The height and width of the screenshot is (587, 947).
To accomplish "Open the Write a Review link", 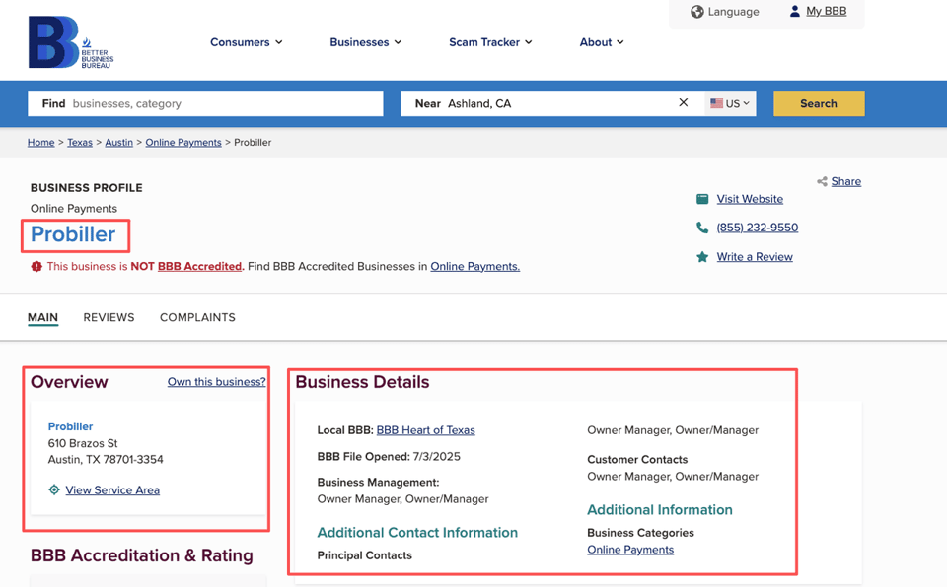I will (755, 257).
